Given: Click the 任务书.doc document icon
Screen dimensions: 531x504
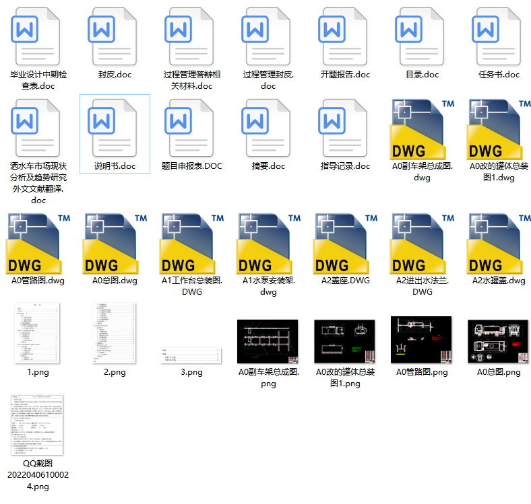Looking at the screenshot, I should click(x=499, y=37).
